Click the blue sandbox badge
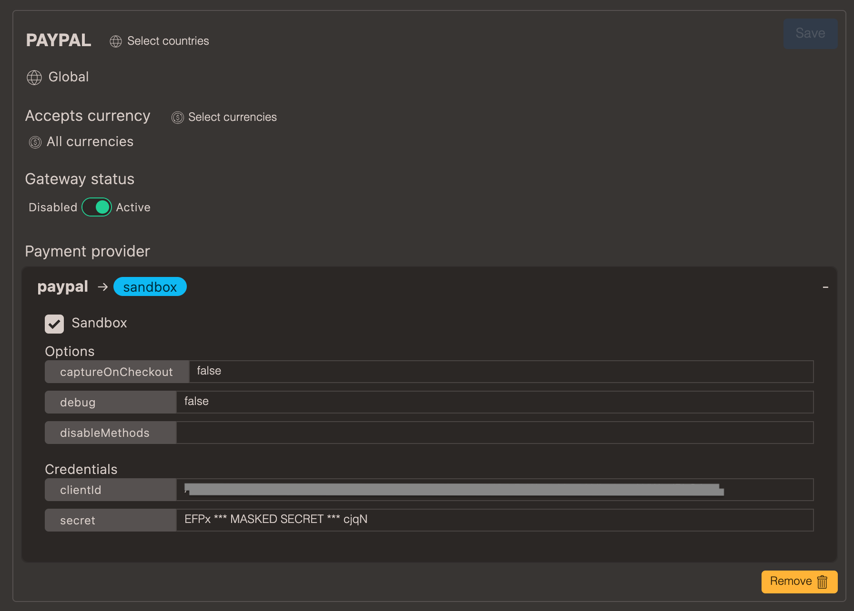This screenshot has height=611, width=854. point(150,286)
